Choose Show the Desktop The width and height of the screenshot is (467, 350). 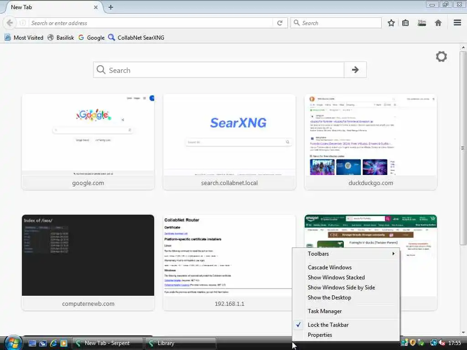pos(346,298)
